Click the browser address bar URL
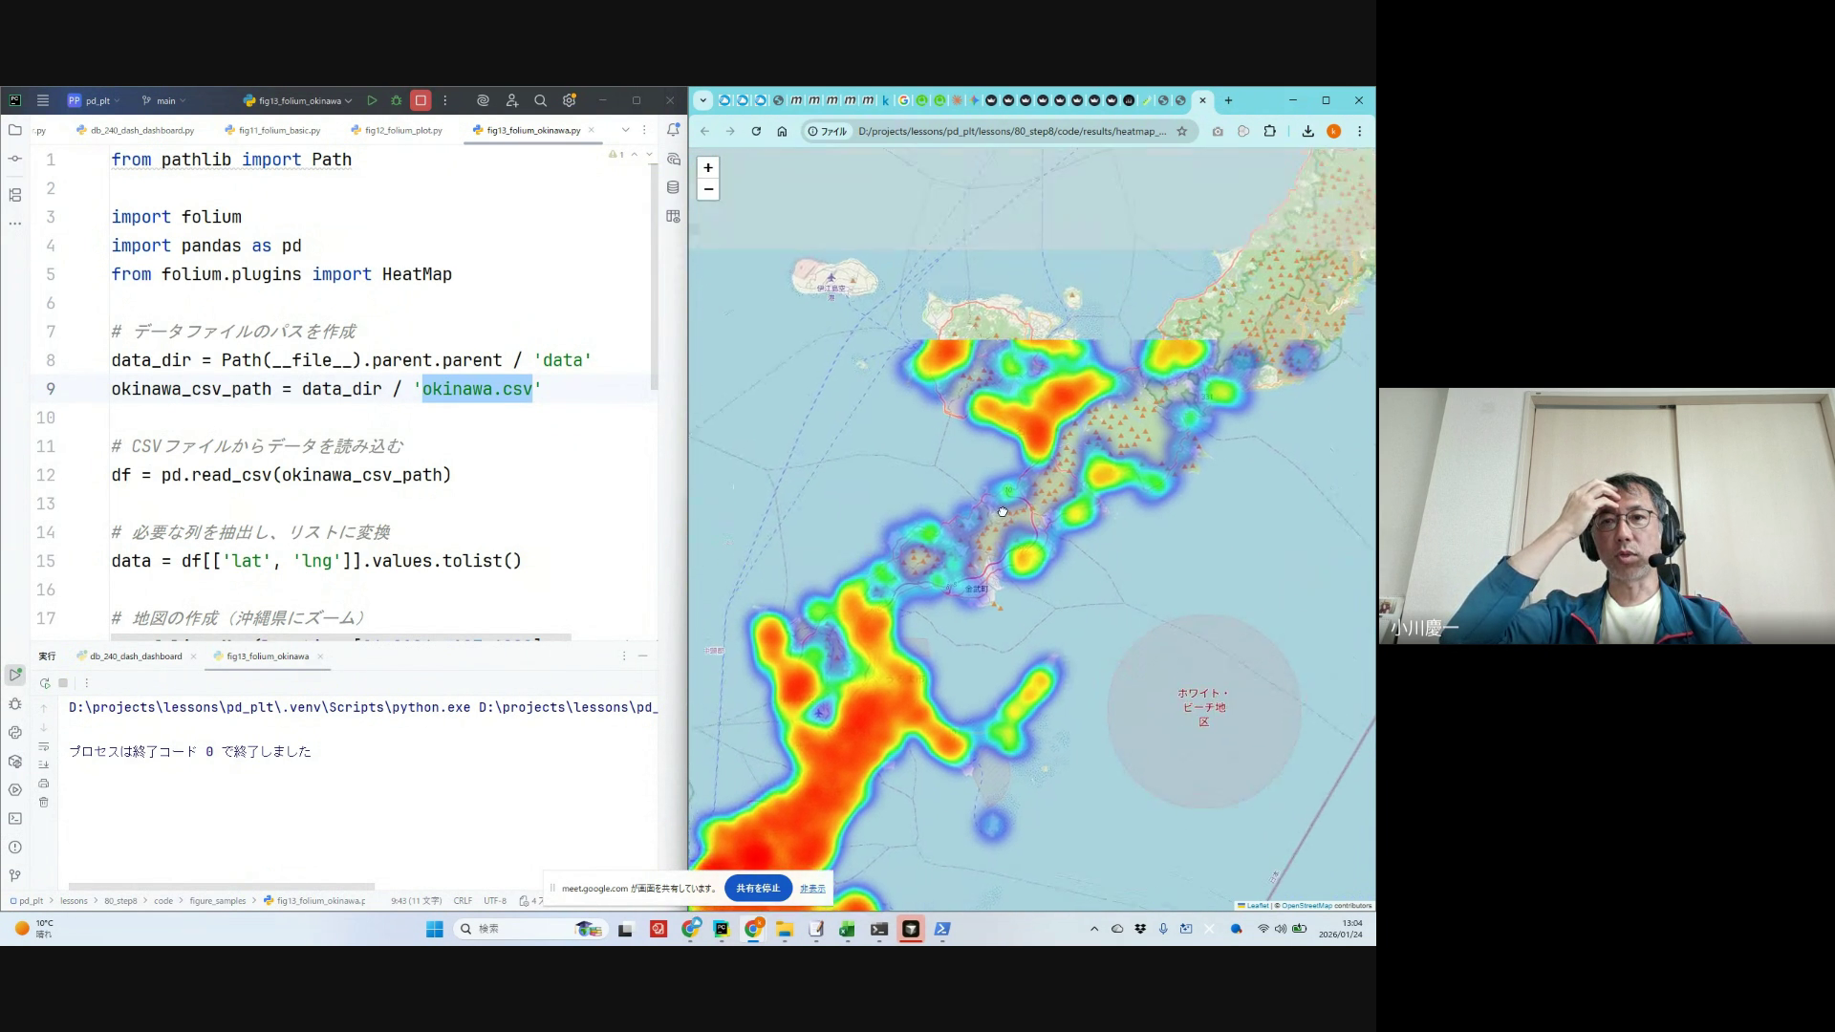Viewport: 1835px width, 1032px height. pos(1011,131)
